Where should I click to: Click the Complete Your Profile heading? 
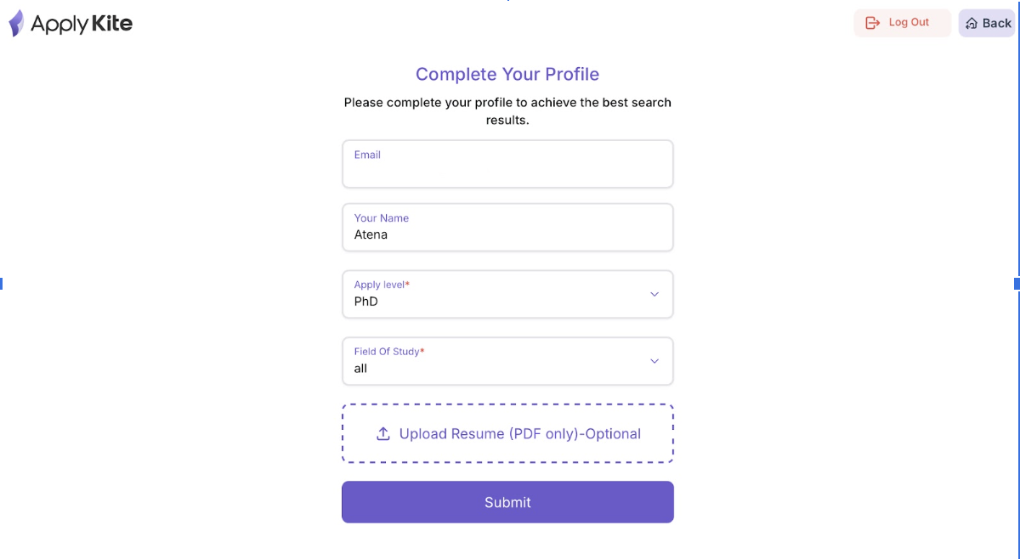tap(507, 75)
